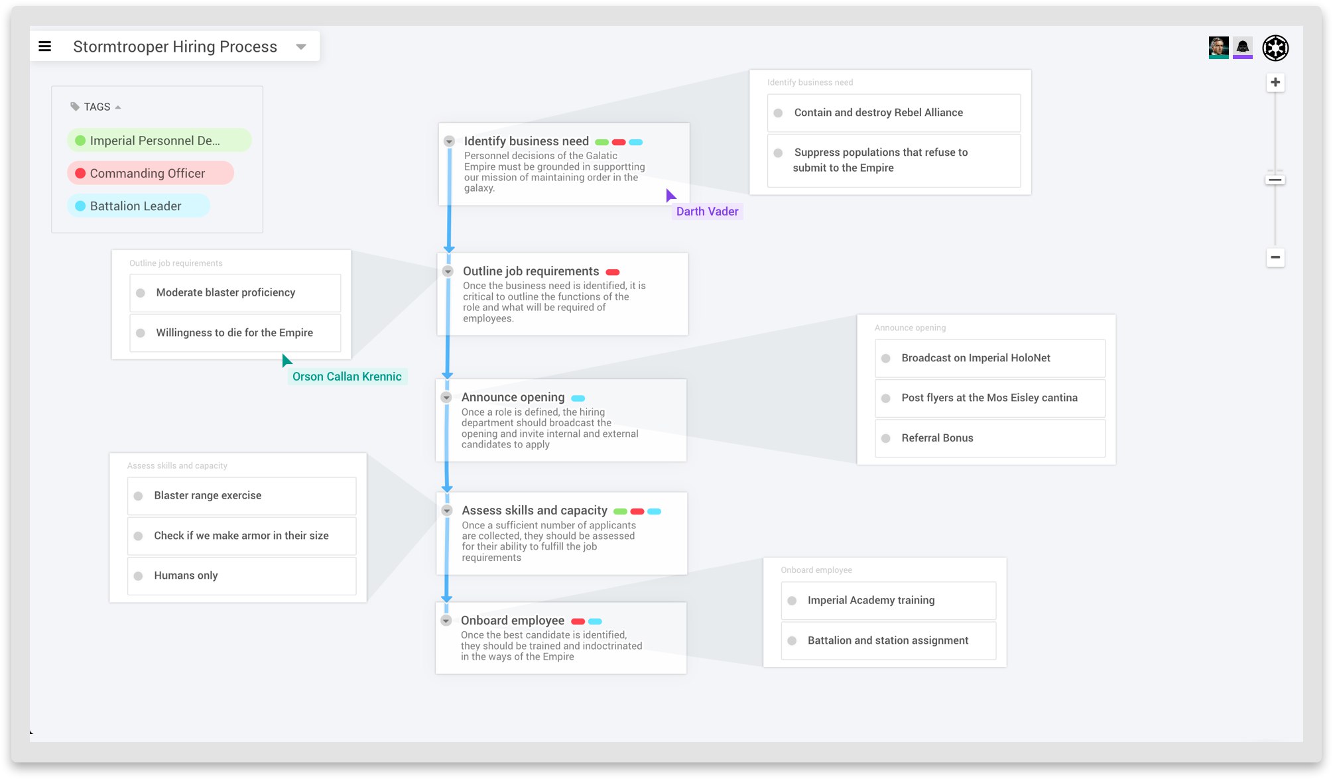
Task: Toggle Post flyers at Mos Eisley cantina bullet
Action: coord(885,398)
